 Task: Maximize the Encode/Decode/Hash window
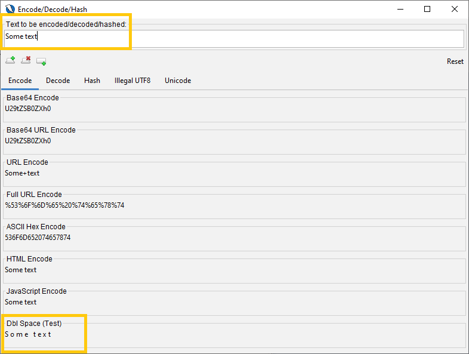(x=427, y=9)
